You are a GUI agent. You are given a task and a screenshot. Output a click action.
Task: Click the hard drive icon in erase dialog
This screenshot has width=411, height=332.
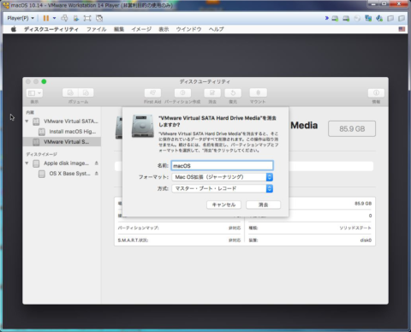[x=143, y=126]
